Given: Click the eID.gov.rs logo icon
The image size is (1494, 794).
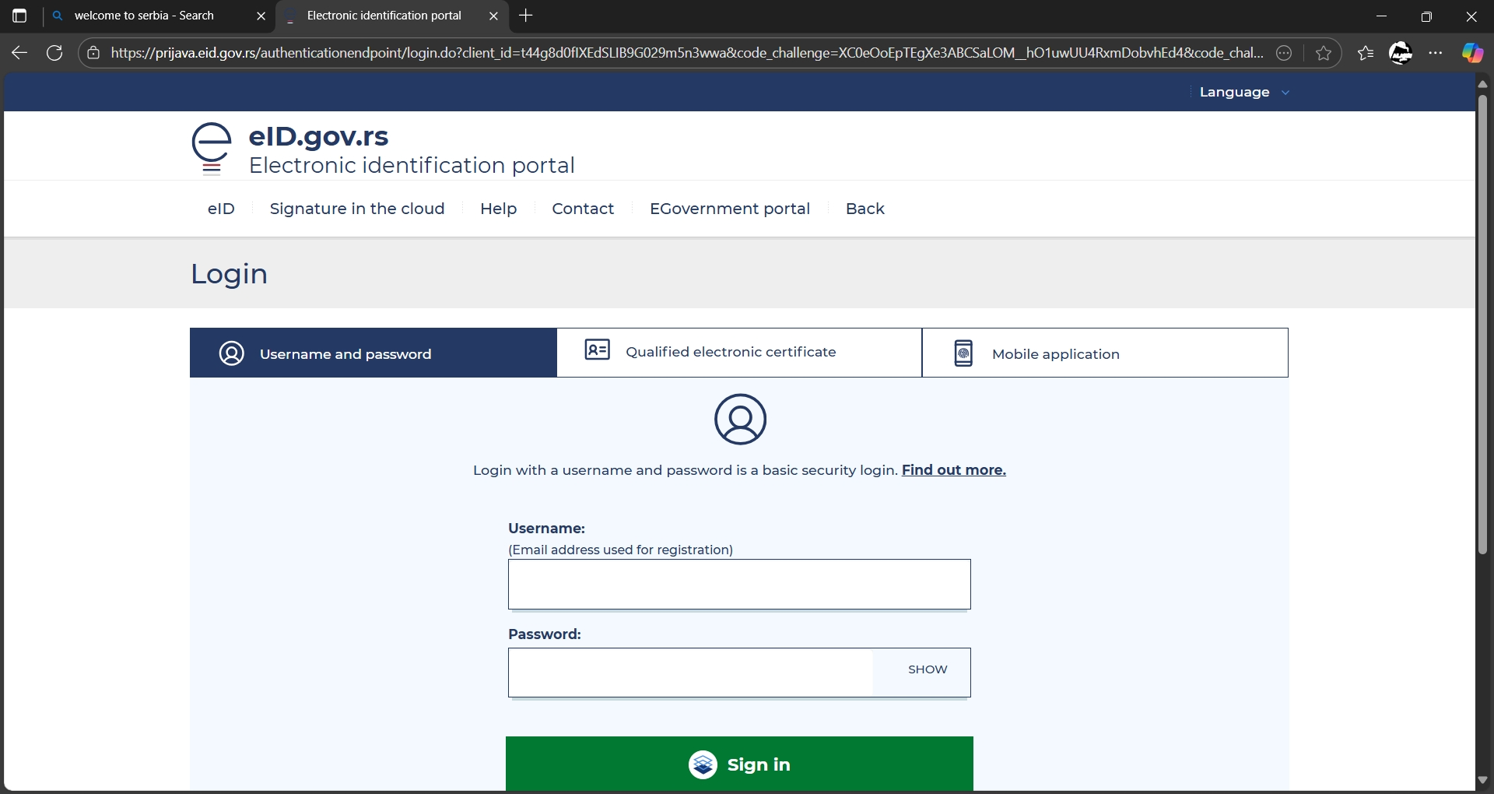Looking at the screenshot, I should (x=212, y=148).
